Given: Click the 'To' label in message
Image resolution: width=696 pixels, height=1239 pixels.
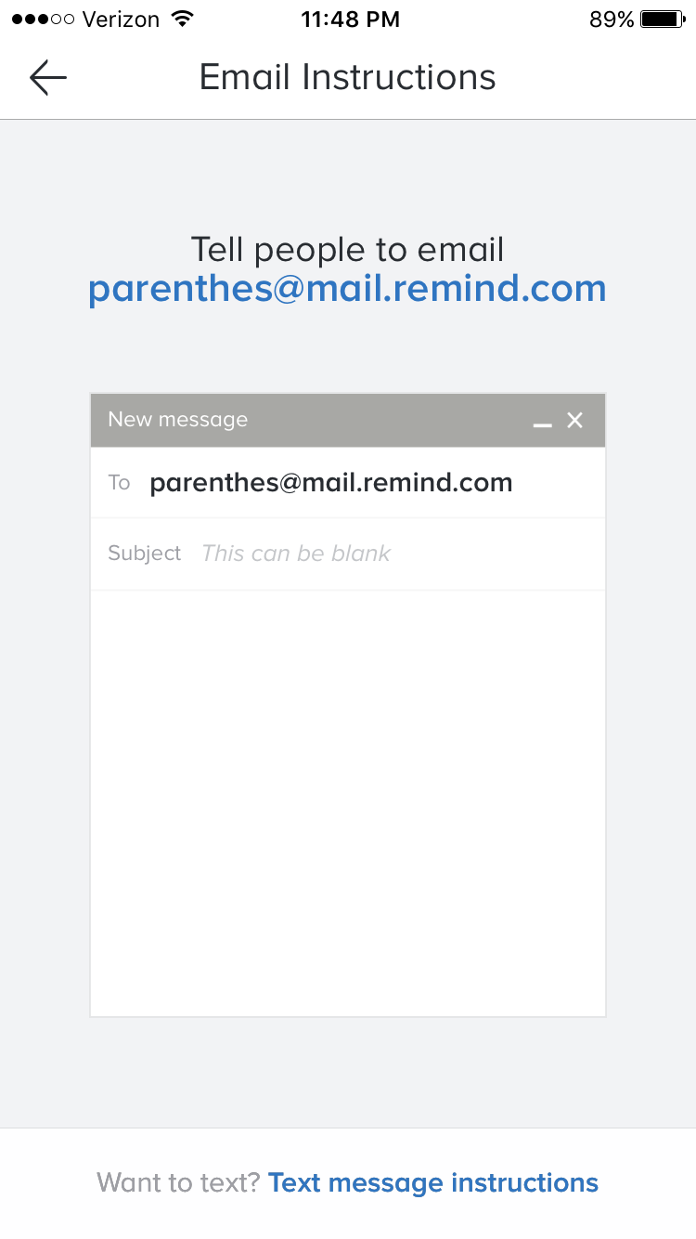Looking at the screenshot, I should 119,483.
